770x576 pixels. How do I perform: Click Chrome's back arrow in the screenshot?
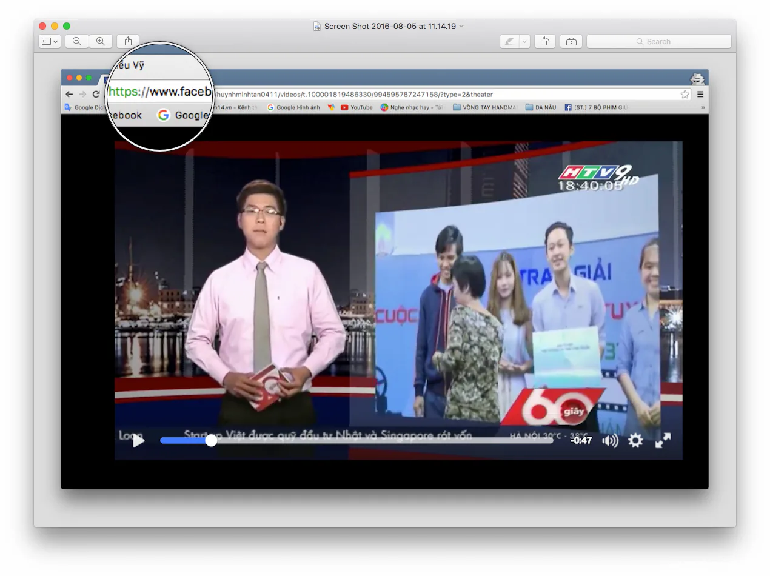pos(69,94)
